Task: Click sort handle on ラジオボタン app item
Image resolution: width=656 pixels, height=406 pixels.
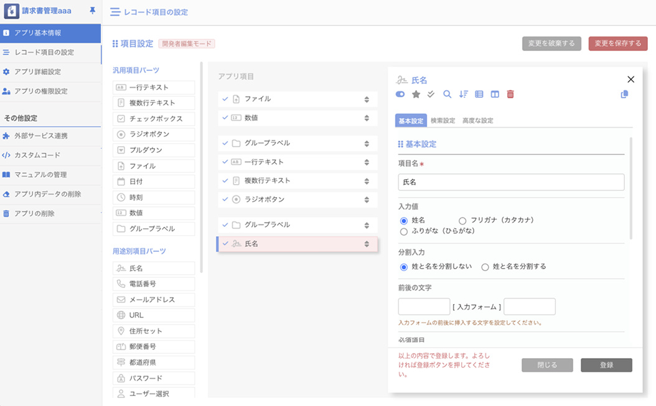Action: coord(367,200)
